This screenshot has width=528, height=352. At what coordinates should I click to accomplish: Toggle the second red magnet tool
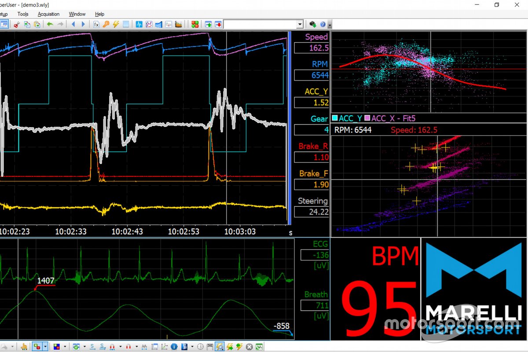coord(128,347)
